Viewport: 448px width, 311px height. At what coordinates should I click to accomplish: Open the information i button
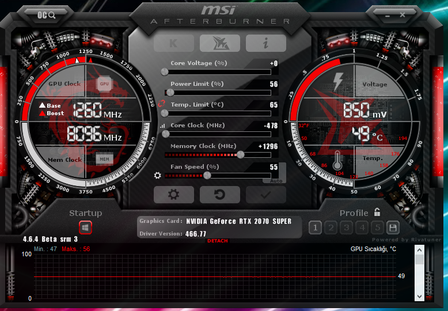point(265,43)
